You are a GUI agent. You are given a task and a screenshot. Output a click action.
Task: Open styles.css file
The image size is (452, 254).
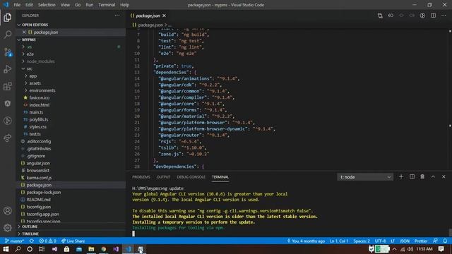click(37, 127)
